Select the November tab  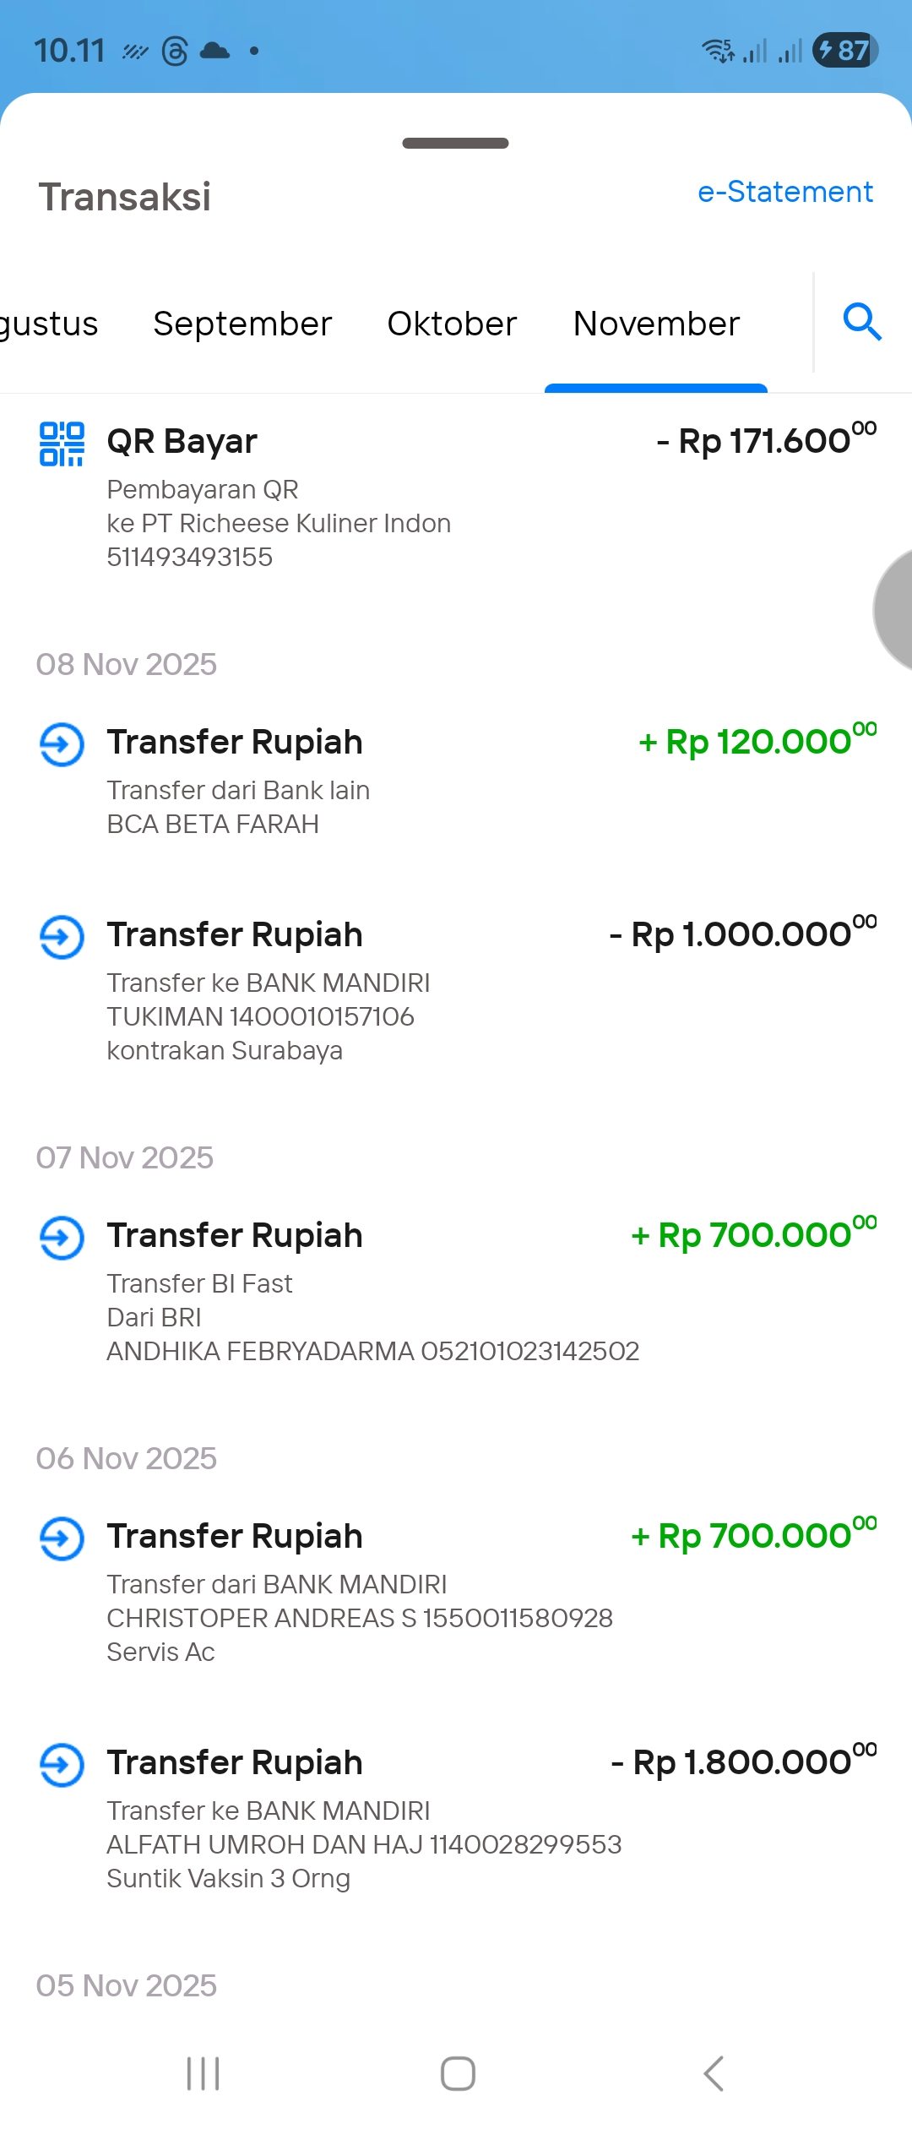tap(656, 324)
